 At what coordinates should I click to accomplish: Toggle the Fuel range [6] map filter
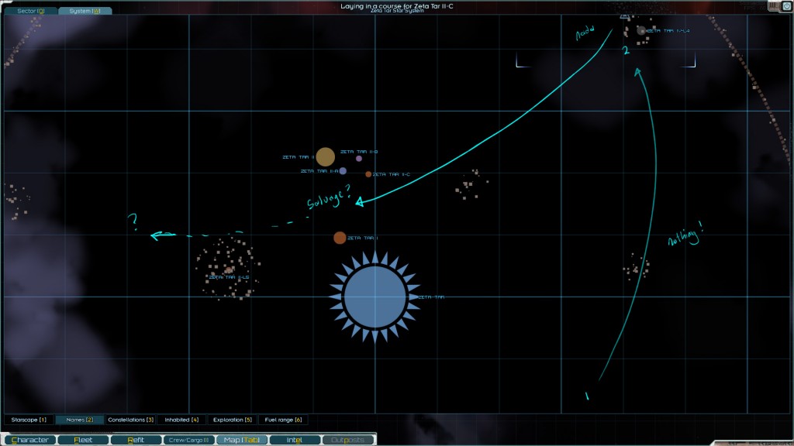(x=283, y=420)
